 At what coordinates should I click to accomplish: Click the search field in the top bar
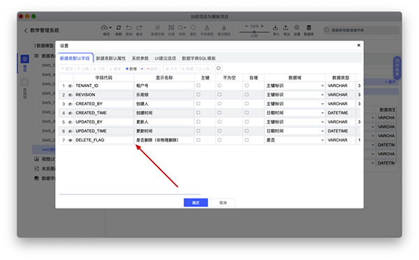pyautogui.click(x=362, y=30)
